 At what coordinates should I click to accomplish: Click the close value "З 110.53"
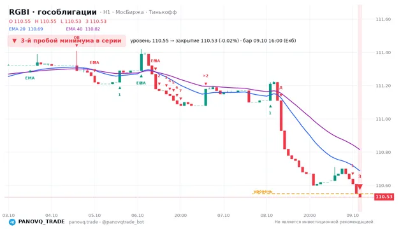tap(96, 21)
